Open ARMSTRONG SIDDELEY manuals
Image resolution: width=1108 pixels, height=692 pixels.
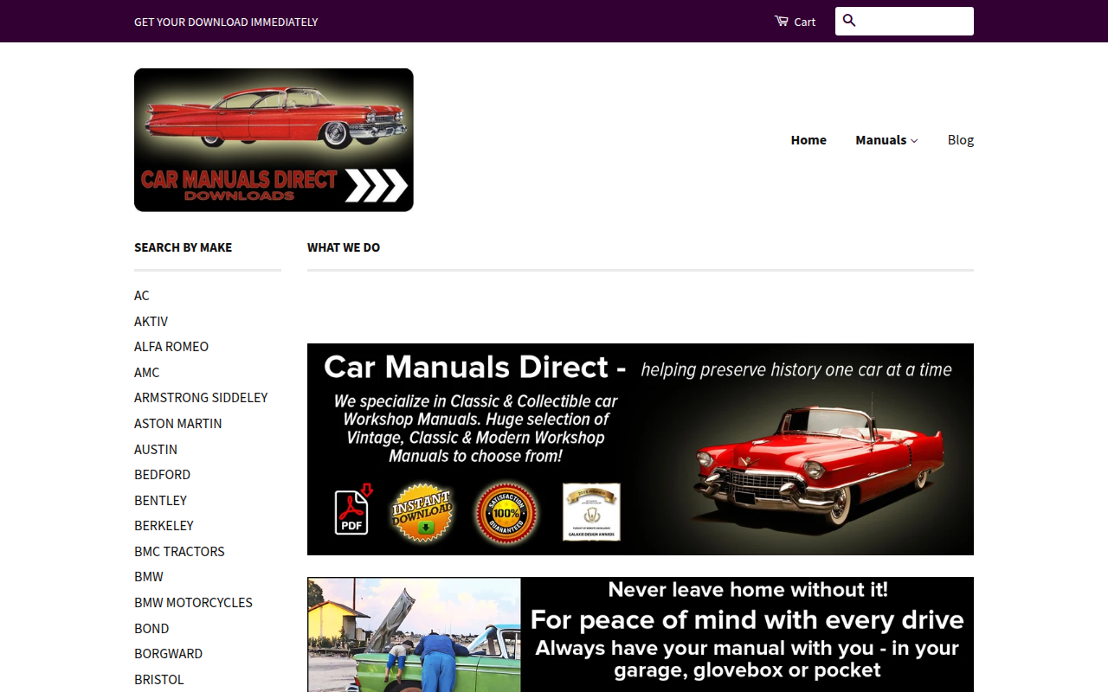tap(201, 398)
